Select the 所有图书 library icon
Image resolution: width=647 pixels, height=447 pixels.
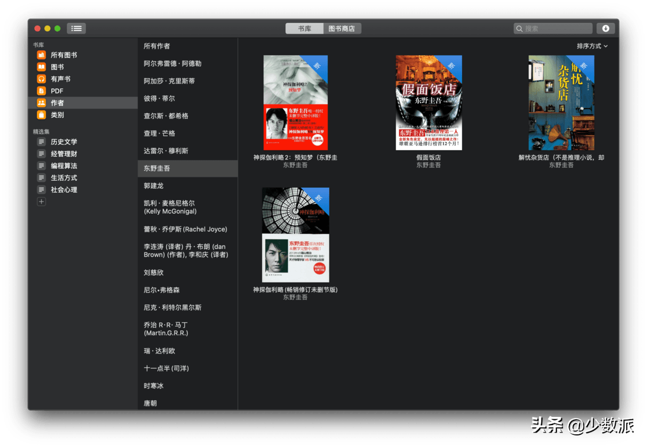click(x=41, y=55)
